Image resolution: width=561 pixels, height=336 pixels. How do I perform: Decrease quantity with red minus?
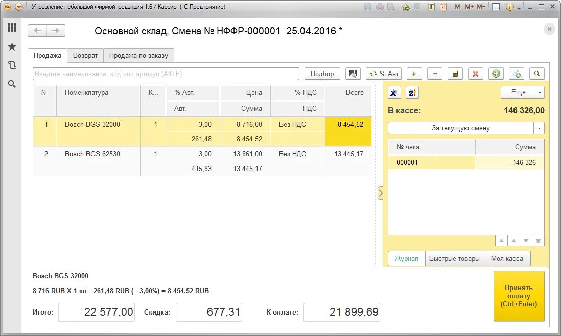coord(435,74)
